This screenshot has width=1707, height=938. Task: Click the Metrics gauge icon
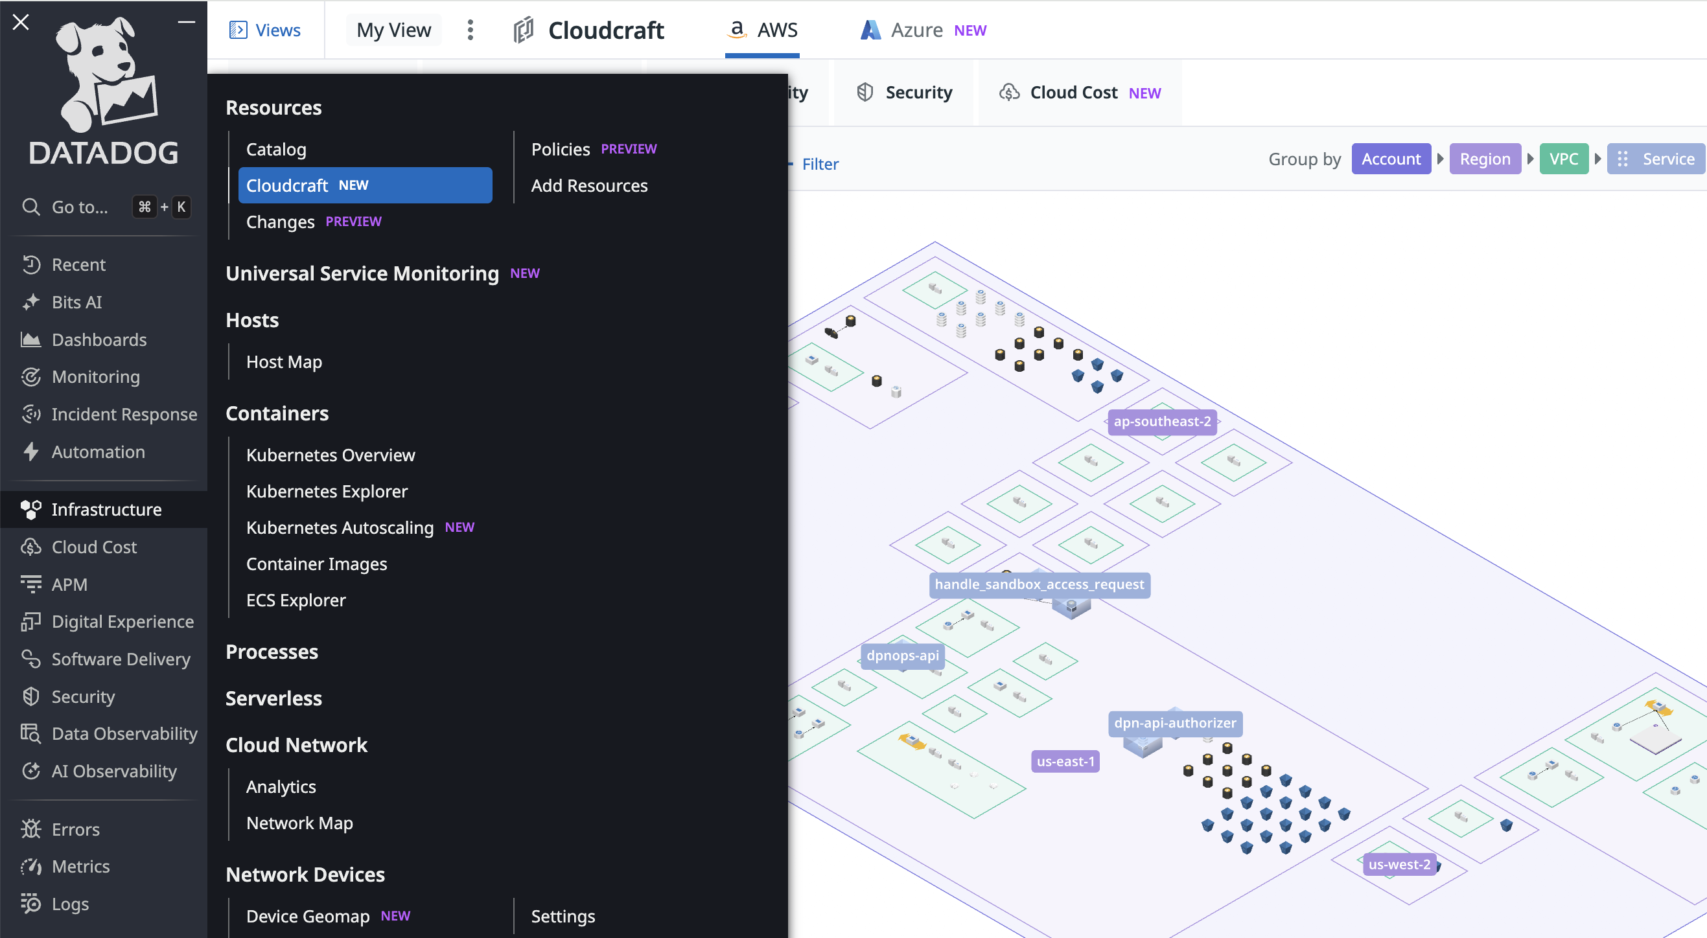[30, 867]
